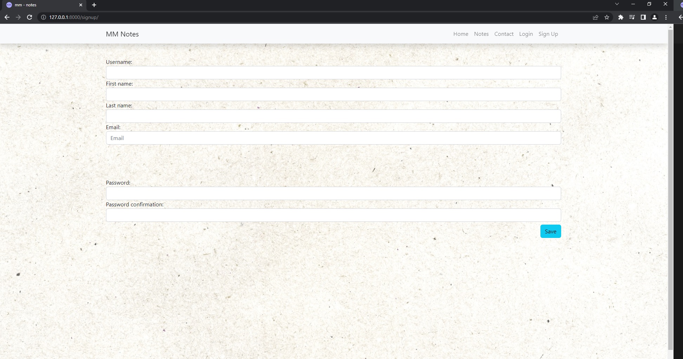
Task: Minimize the browser window
Action: tap(633, 4)
